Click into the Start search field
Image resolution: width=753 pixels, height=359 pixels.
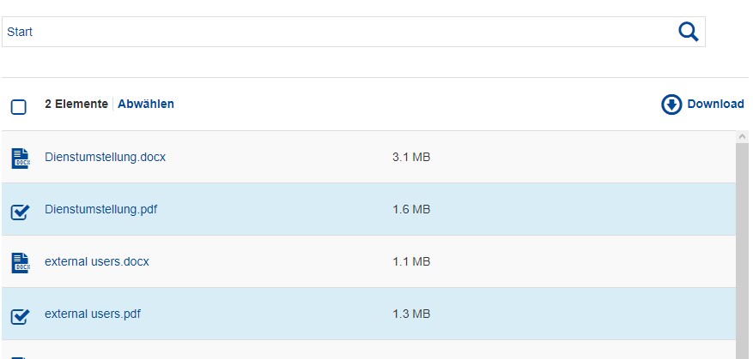coord(335,33)
